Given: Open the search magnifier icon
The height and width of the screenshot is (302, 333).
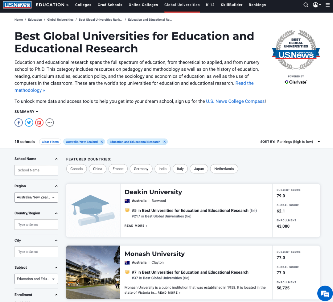Looking at the screenshot, I should click(306, 5).
